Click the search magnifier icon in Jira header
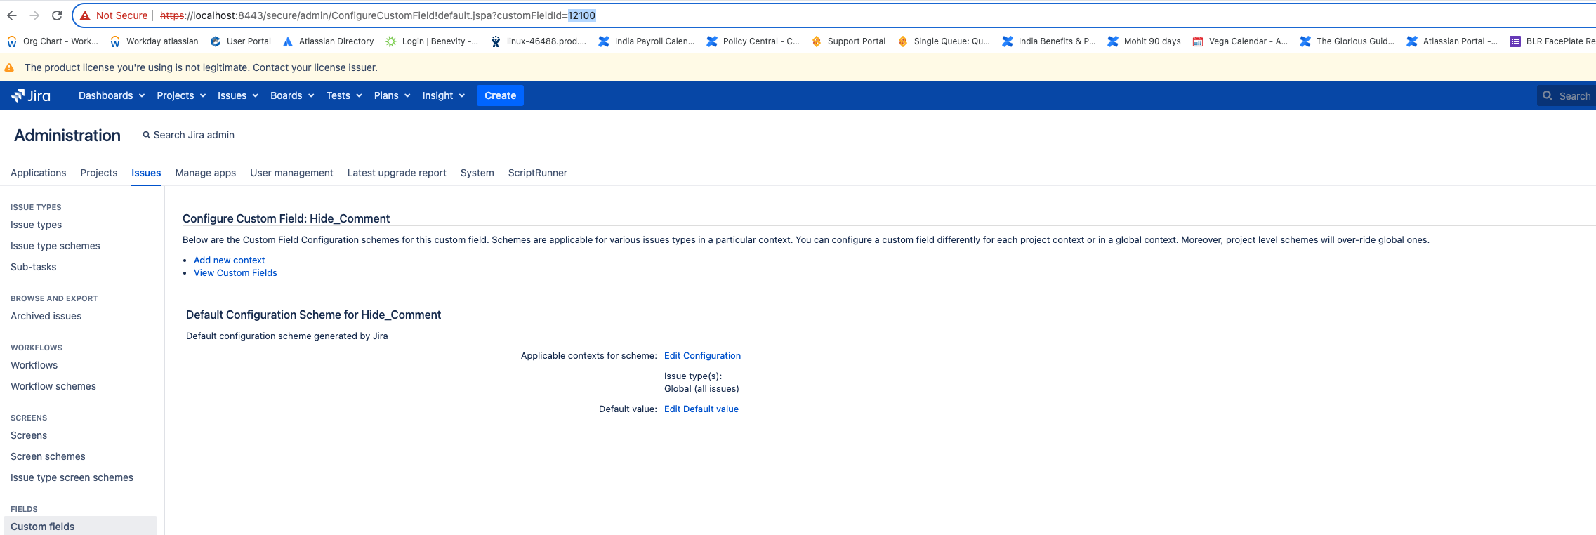 pos(1548,95)
